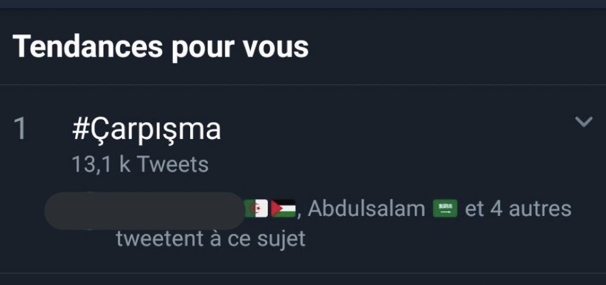The image size is (606, 285).
Task: Expand the #Çarpışma trend options chevron
Action: (x=583, y=122)
